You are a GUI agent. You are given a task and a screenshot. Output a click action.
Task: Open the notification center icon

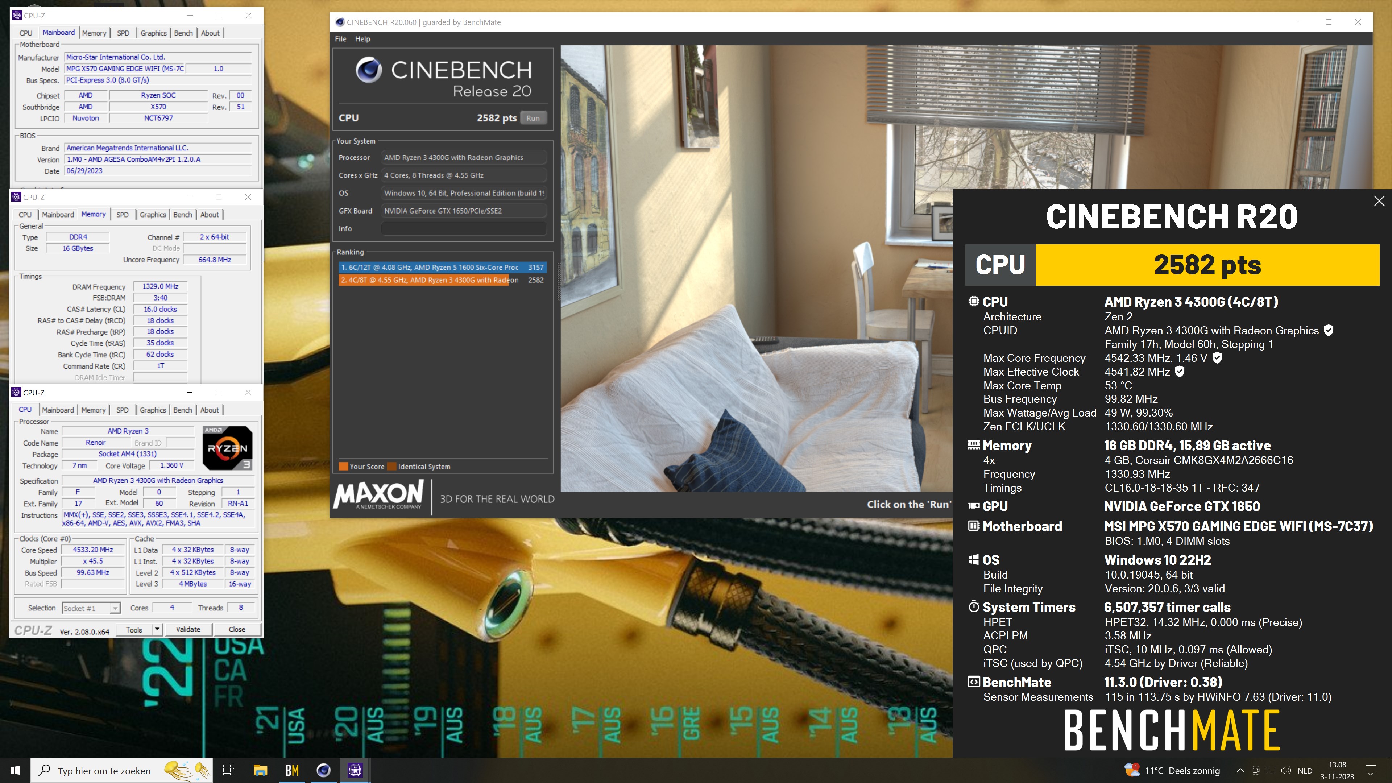click(x=1371, y=771)
